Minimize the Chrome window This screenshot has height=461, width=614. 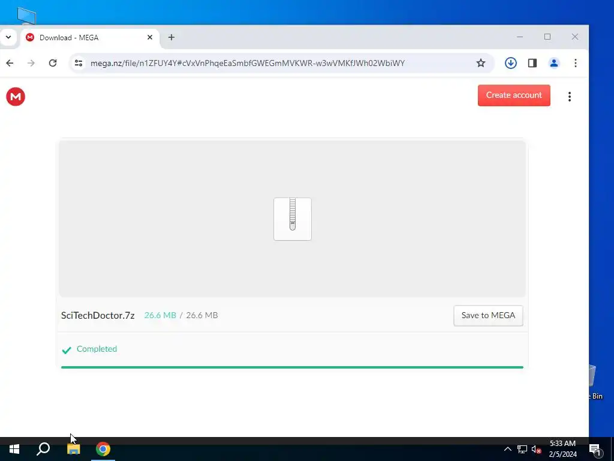[x=520, y=37]
